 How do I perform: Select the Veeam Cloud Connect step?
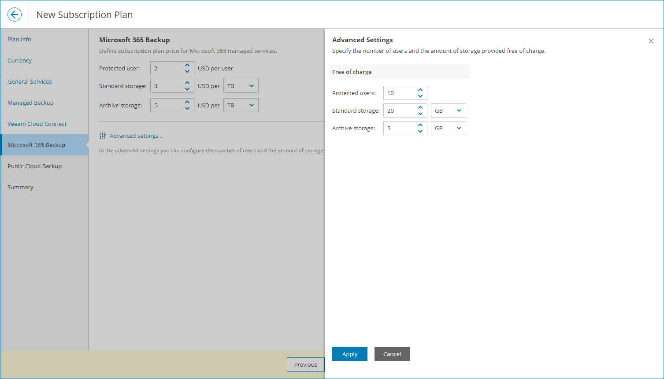click(37, 124)
